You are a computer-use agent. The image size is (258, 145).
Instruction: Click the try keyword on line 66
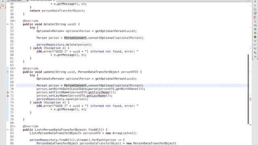pos(32,75)
